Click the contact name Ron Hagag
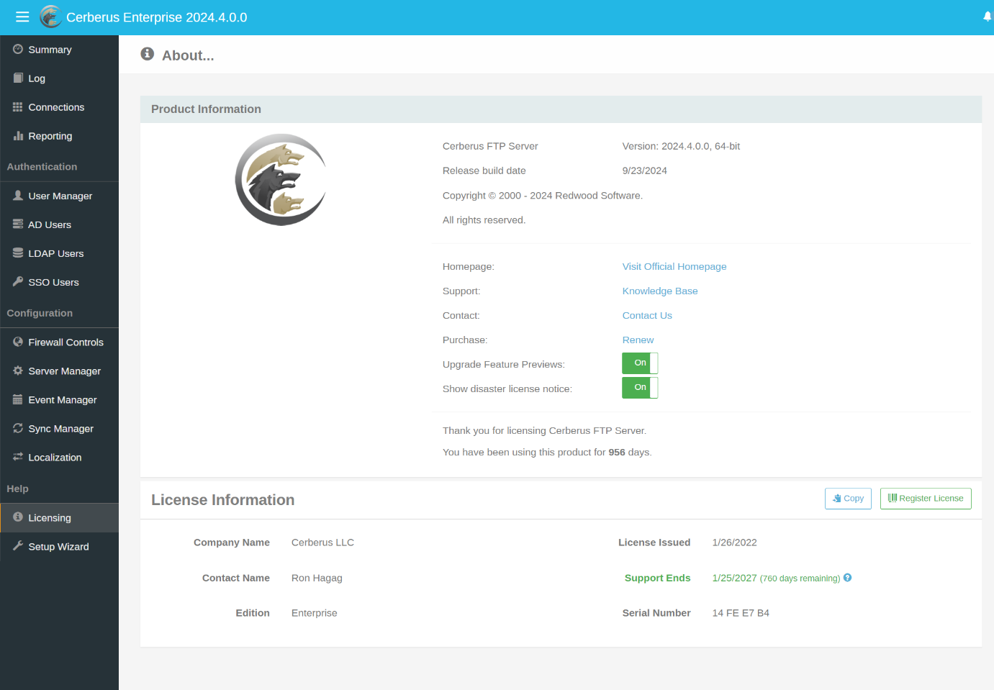 pyautogui.click(x=317, y=578)
